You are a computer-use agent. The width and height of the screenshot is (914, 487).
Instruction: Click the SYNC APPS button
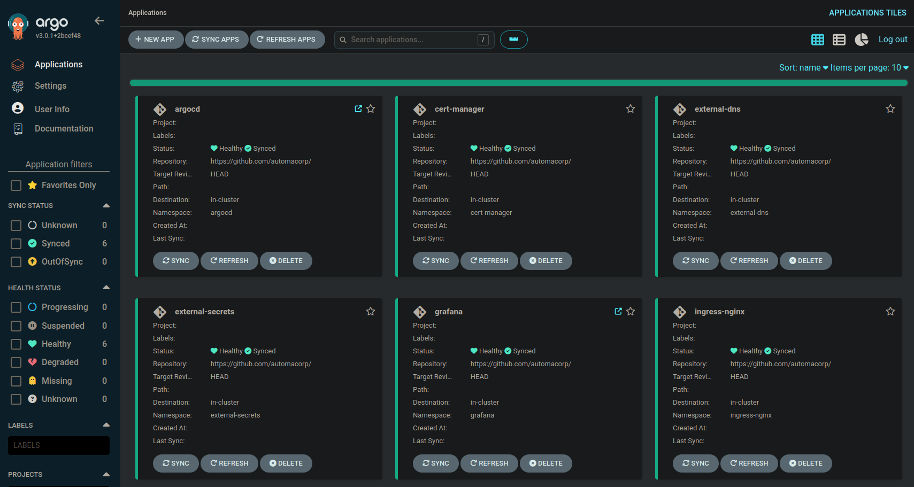point(217,40)
